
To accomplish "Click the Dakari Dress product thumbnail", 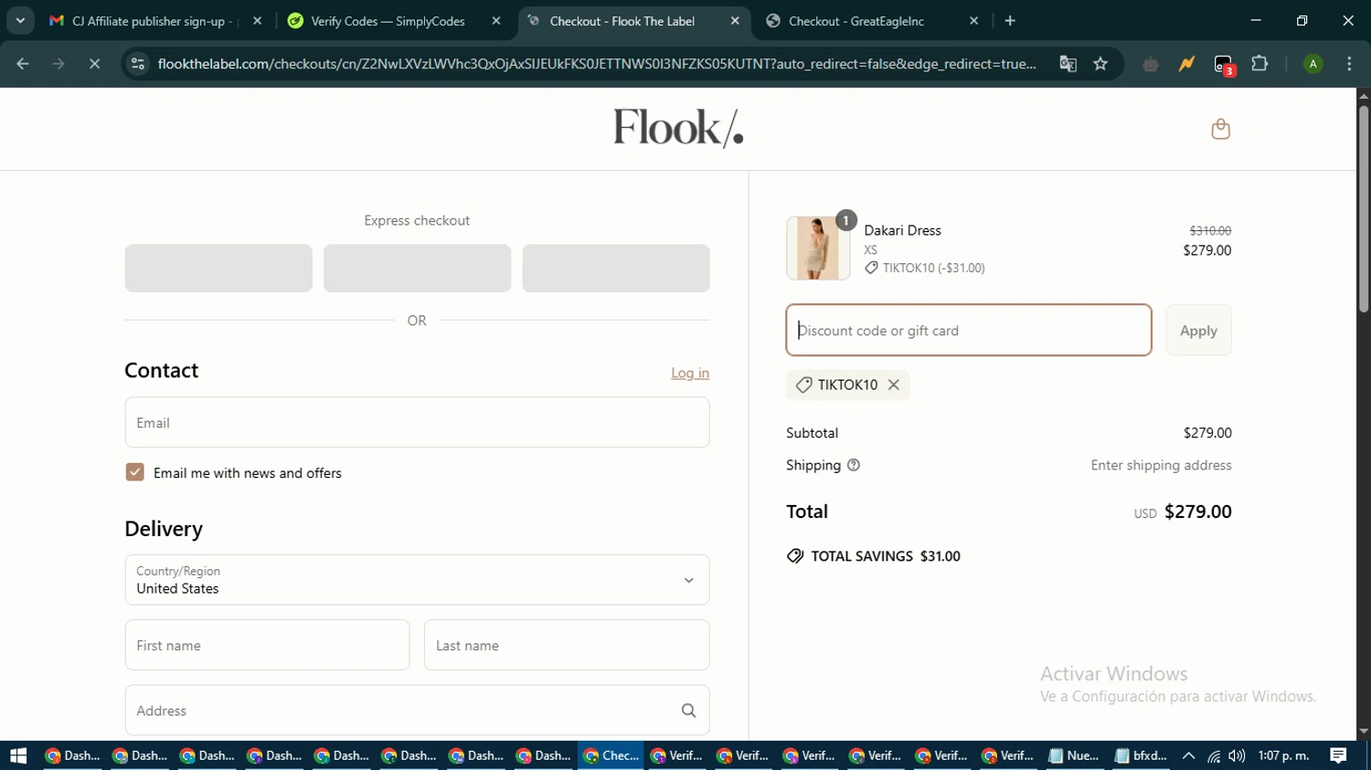I will tap(817, 248).
